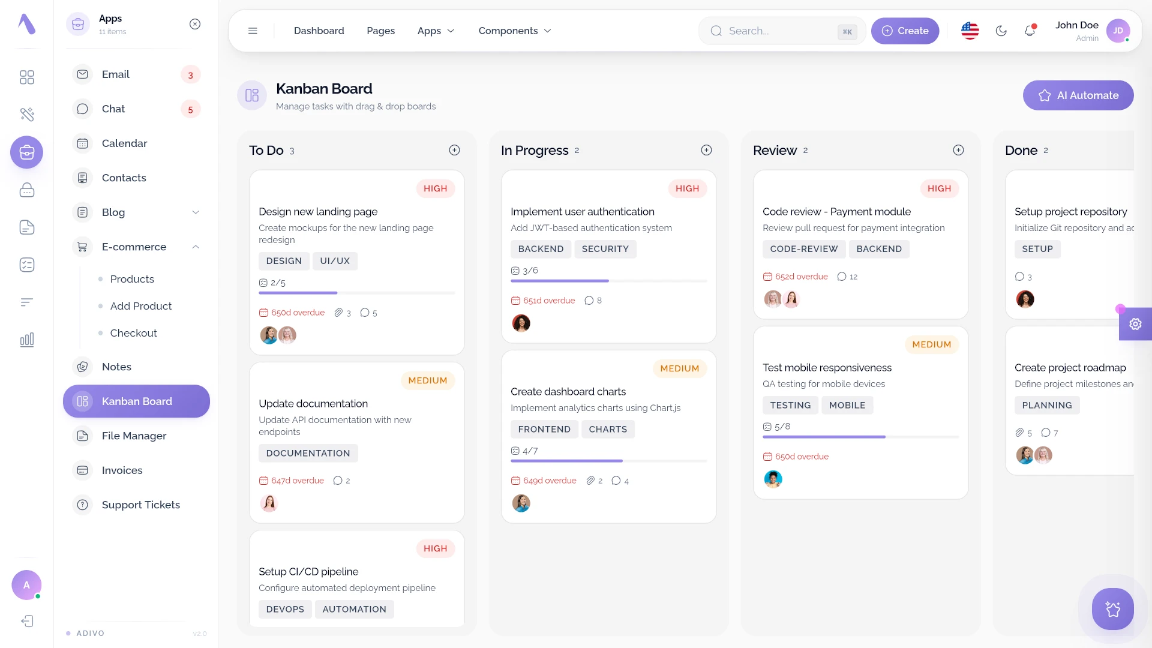
Task: Click the design tools icon in left rail
Action: coord(26,115)
